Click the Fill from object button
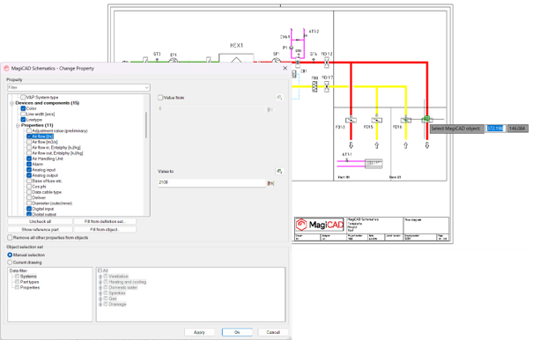This screenshot has height=340, width=533. click(105, 230)
